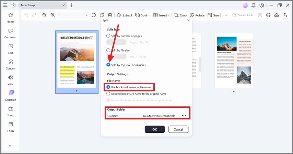Viewport: 293px width, 154px height.
Task: Redo the last action
Action: (x=34, y=15)
